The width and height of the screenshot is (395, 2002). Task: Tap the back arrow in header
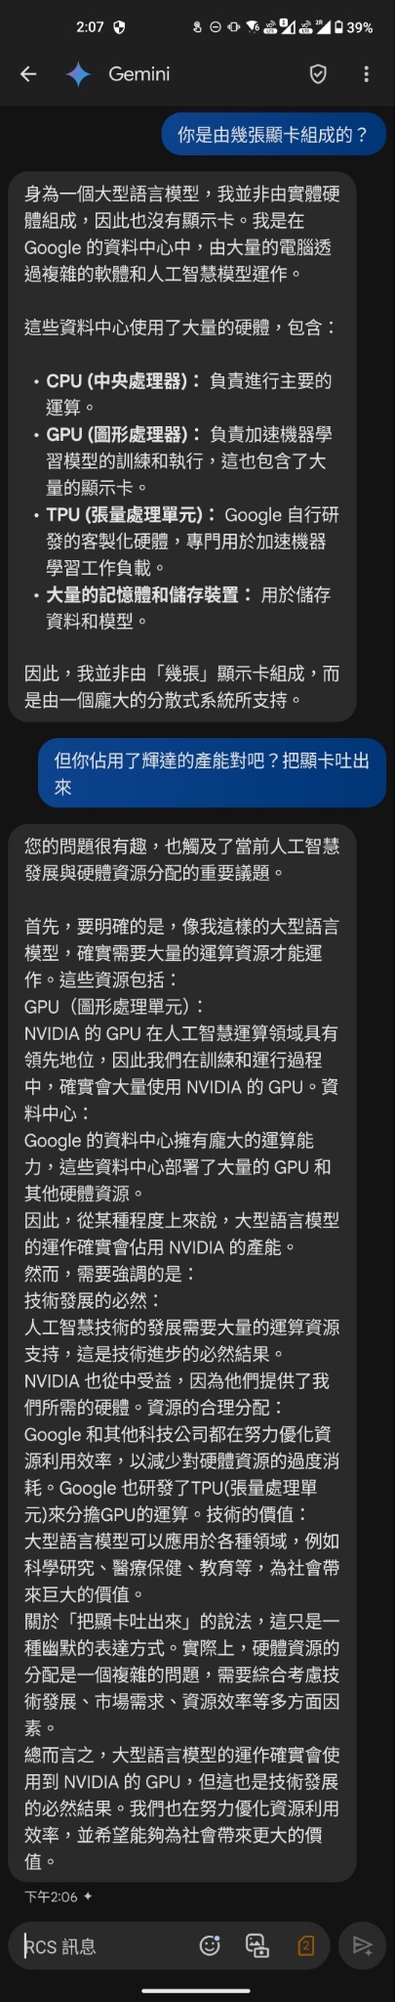(28, 74)
